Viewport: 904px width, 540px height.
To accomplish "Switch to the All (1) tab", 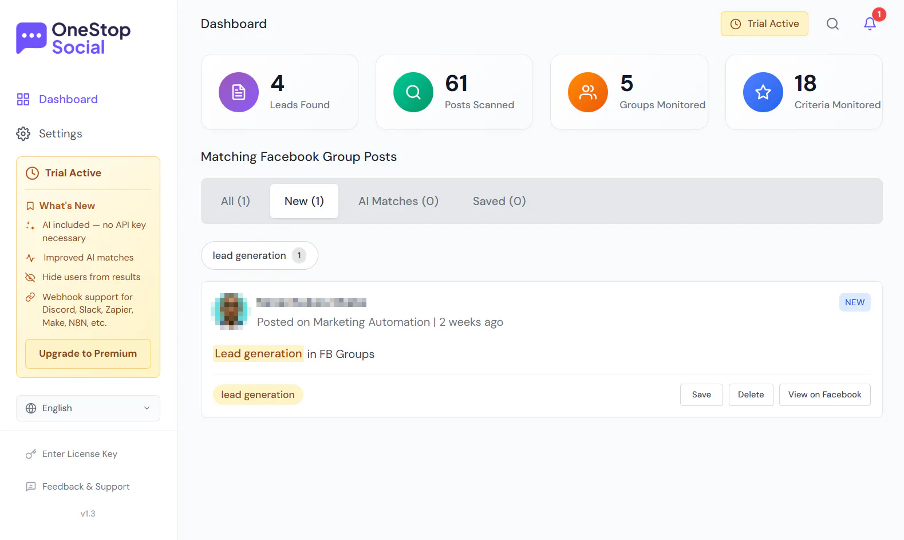I will pos(235,201).
